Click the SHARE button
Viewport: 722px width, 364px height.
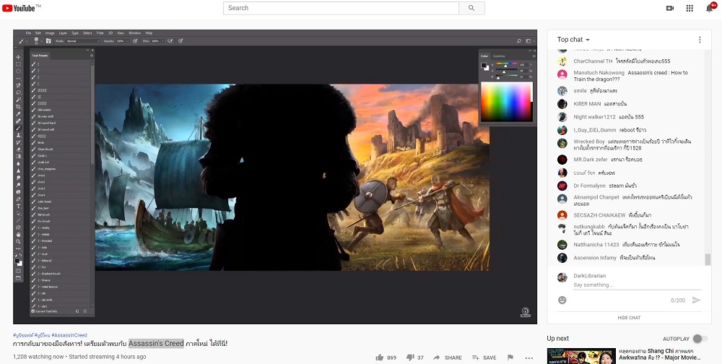pyautogui.click(x=448, y=357)
